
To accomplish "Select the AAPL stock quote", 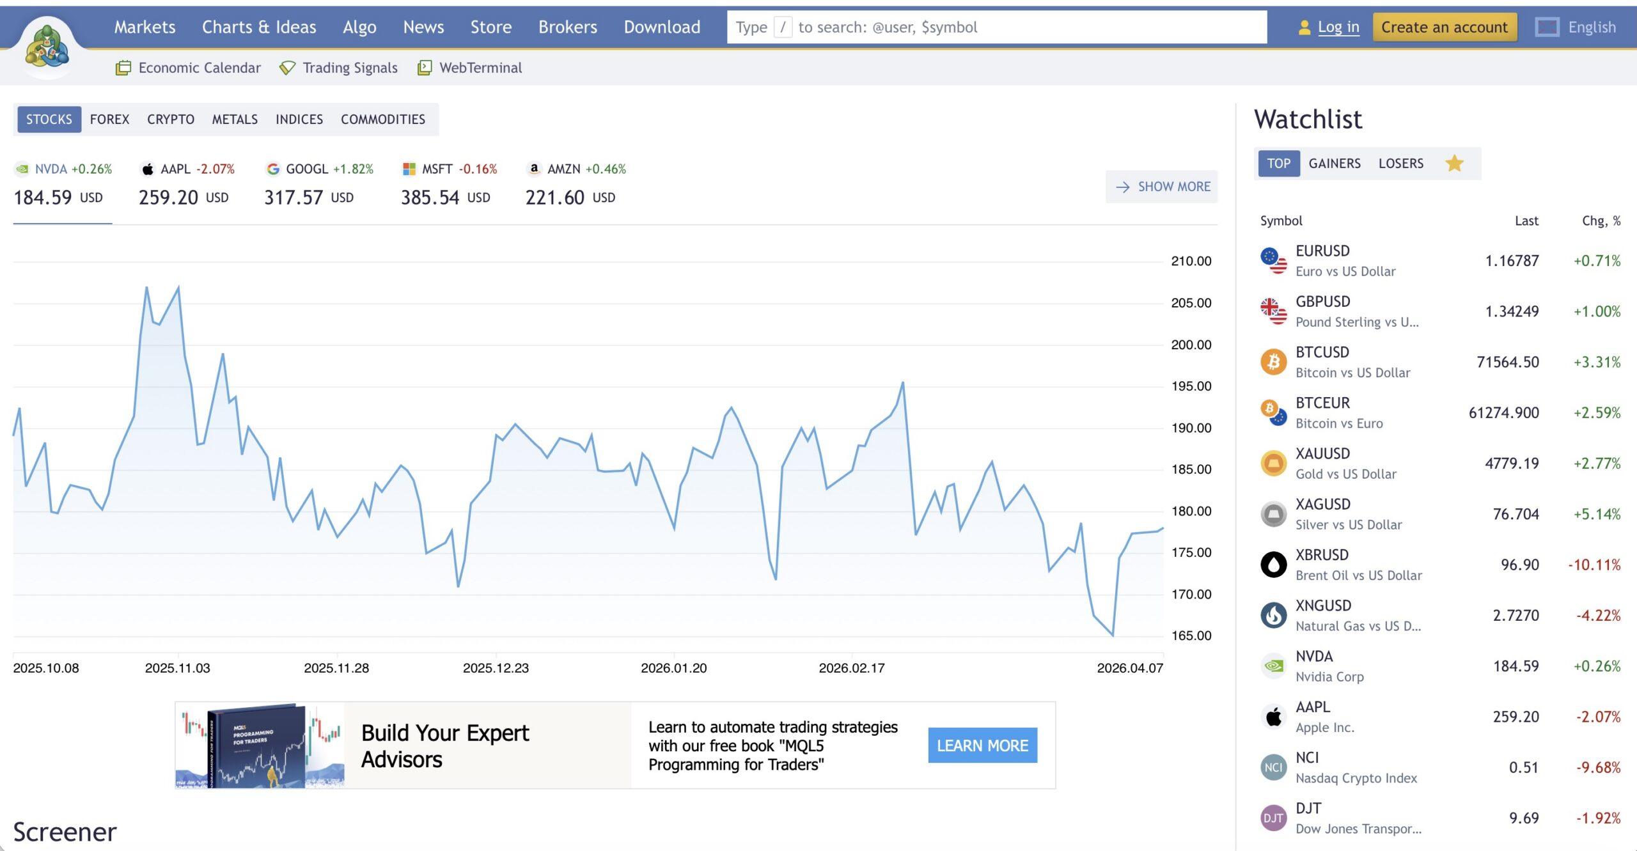I will 187,185.
